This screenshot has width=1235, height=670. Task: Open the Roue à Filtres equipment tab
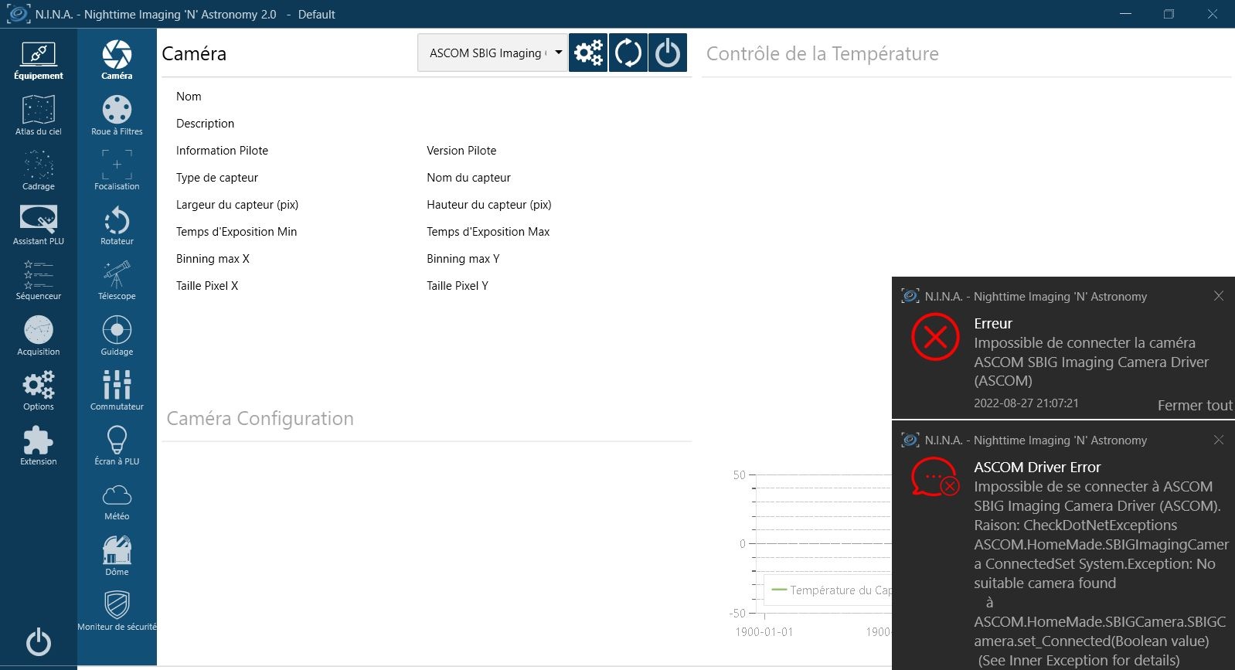[x=117, y=115]
